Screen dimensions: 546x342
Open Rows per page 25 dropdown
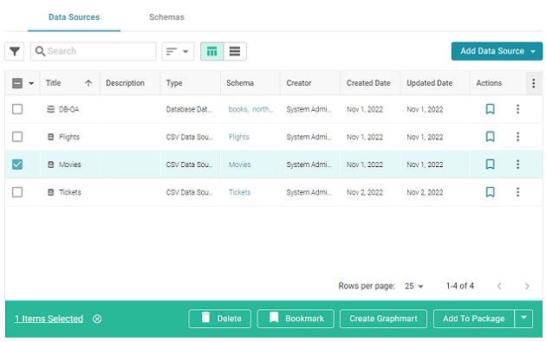pyautogui.click(x=413, y=286)
